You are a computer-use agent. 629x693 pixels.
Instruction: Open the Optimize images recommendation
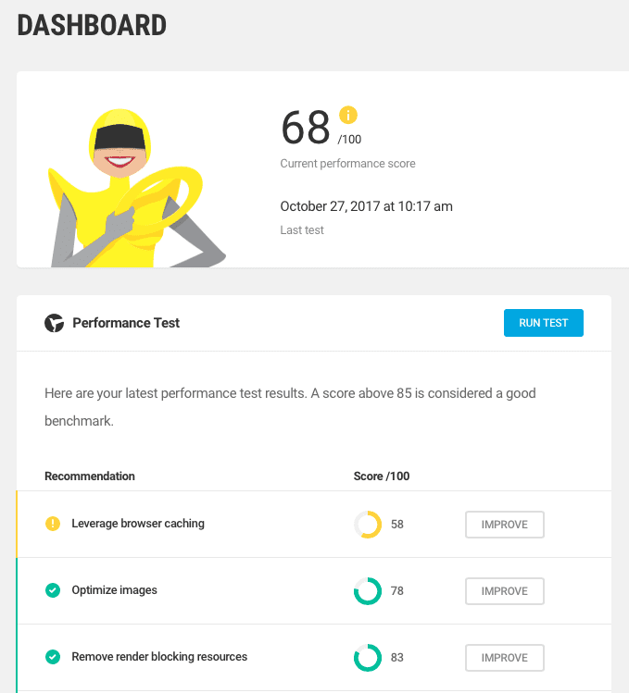[114, 590]
